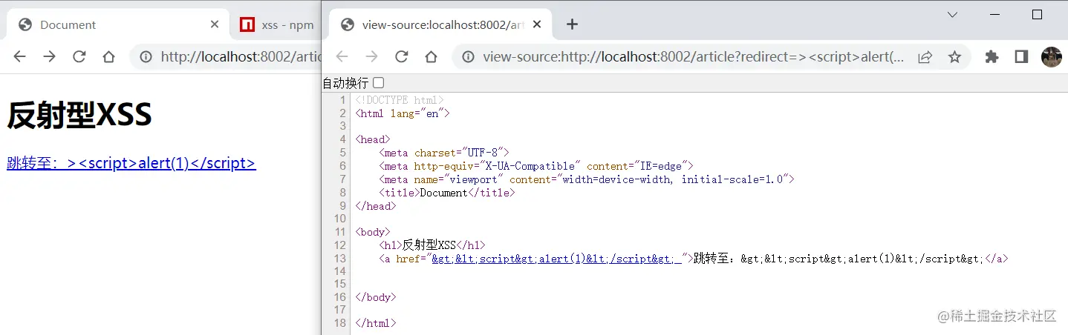The width and height of the screenshot is (1068, 335).
Task: Minimize the view-source browser window
Action: (x=995, y=14)
